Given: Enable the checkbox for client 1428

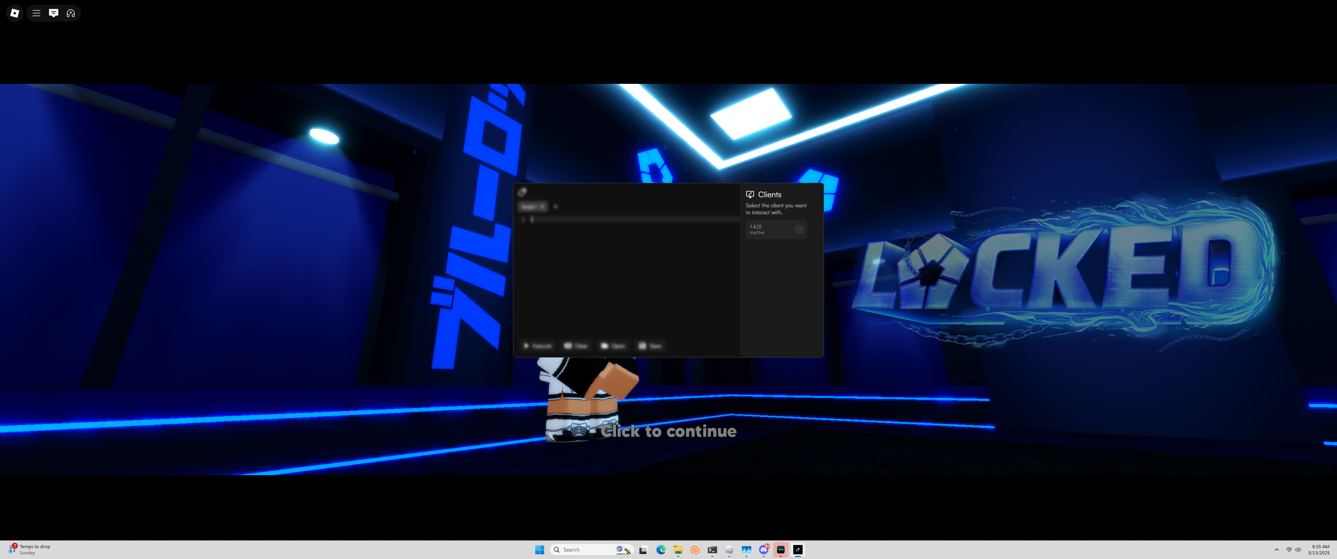Looking at the screenshot, I should [x=799, y=229].
